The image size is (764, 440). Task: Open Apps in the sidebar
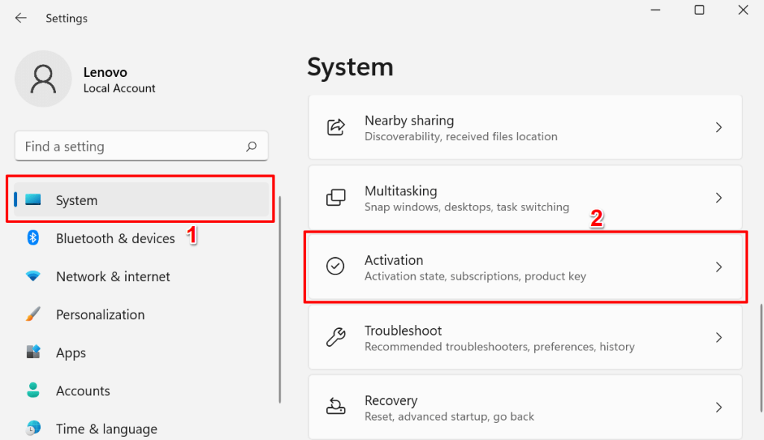71,353
